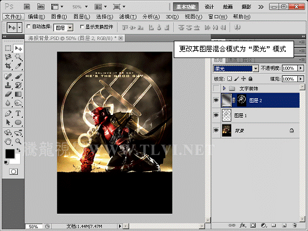Image resolution: width=308 pixels, height=231 pixels.
Task: Toggle lock position icon
Action: [x=243, y=79]
